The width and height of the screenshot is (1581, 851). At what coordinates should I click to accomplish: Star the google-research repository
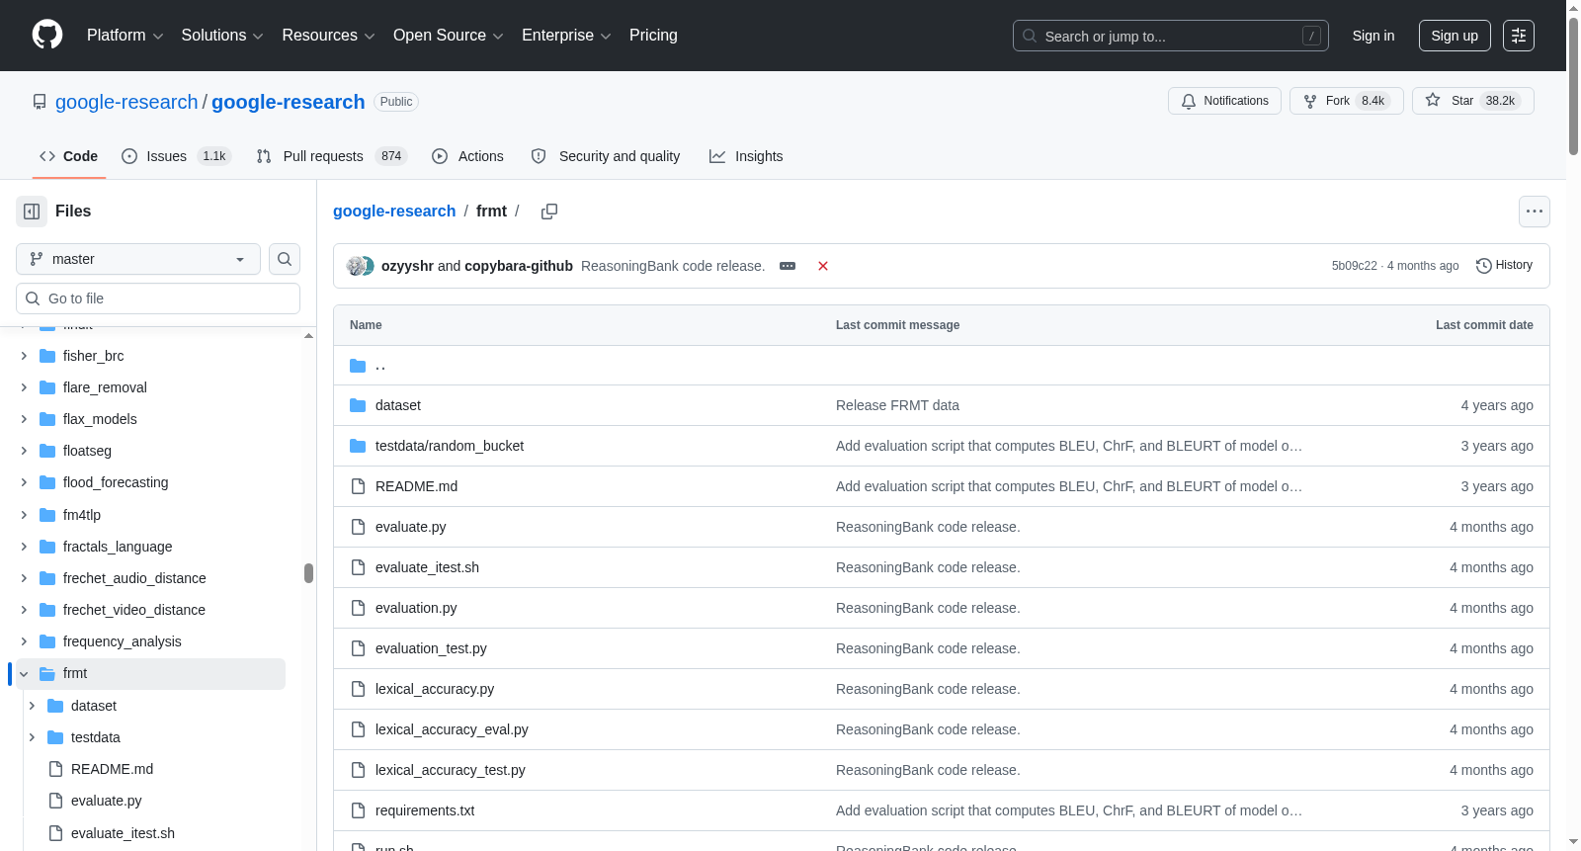[x=1472, y=101]
